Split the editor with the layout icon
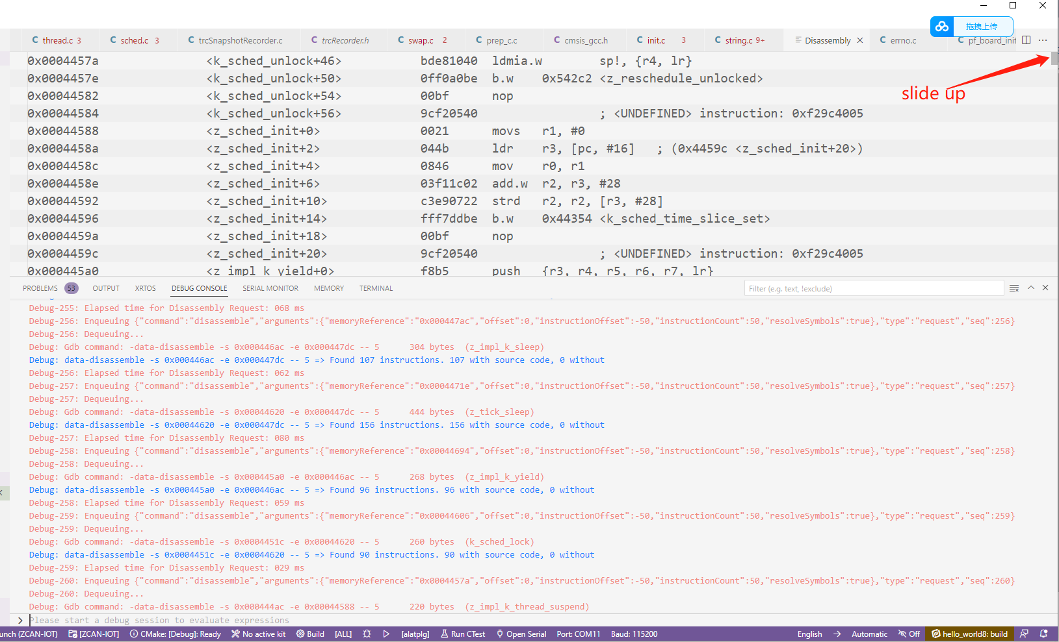Viewport: 1059px width, 642px height. [x=1026, y=40]
